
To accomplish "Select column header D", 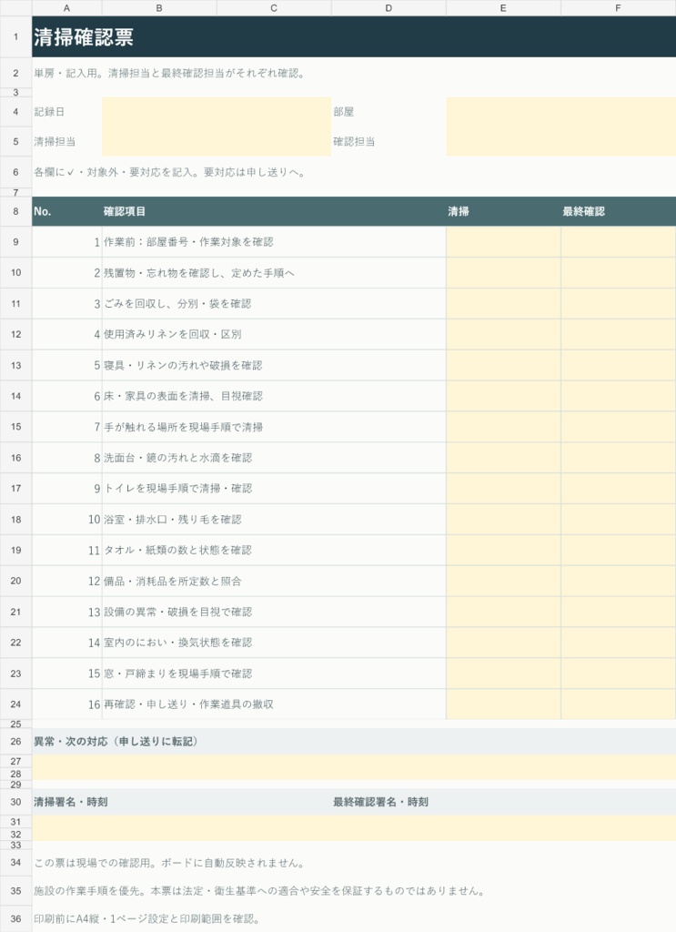I will coord(388,7).
